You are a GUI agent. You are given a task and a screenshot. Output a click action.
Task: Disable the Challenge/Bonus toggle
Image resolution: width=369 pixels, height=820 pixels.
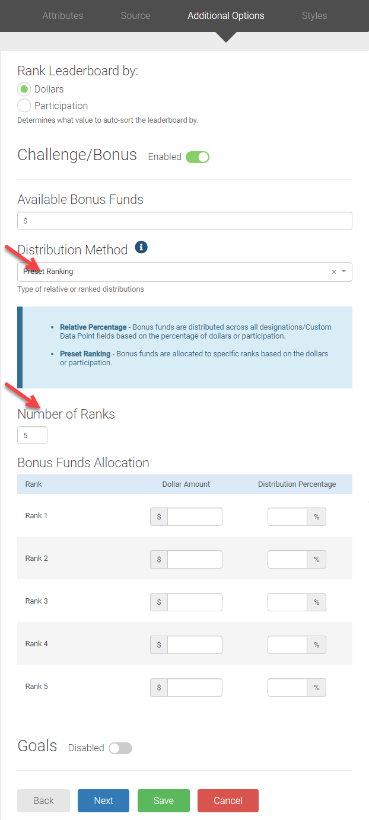198,157
